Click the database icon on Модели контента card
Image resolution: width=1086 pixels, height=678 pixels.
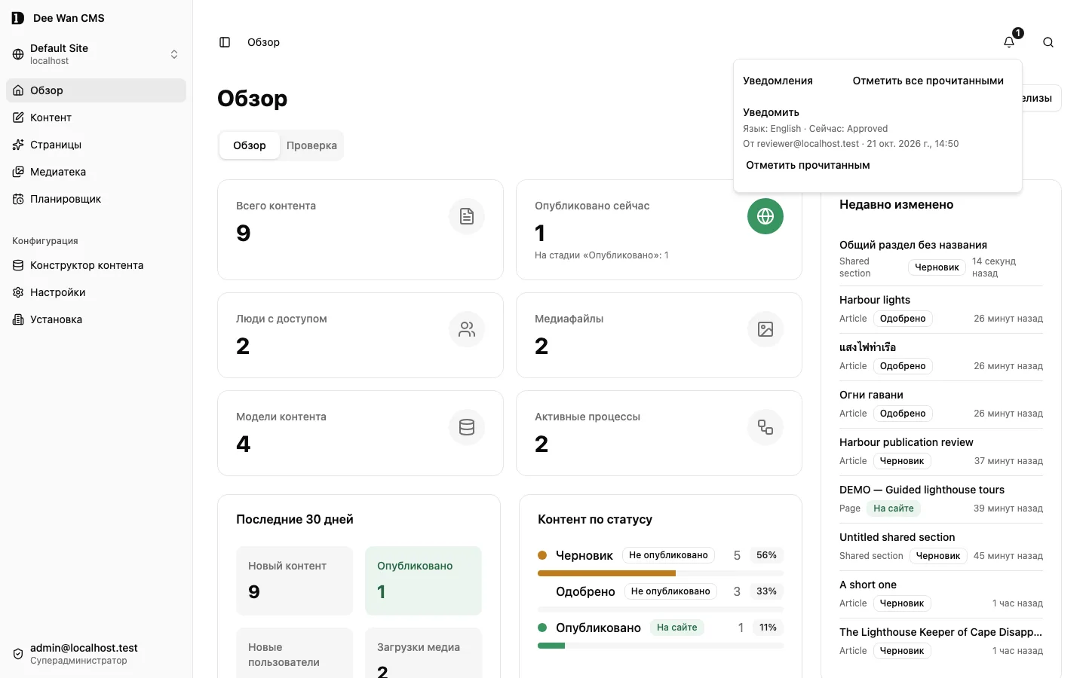(467, 427)
